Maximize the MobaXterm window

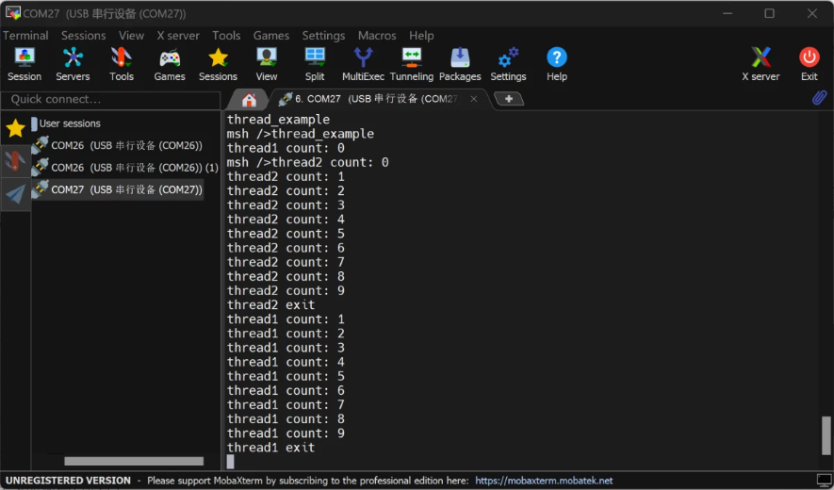tap(769, 13)
